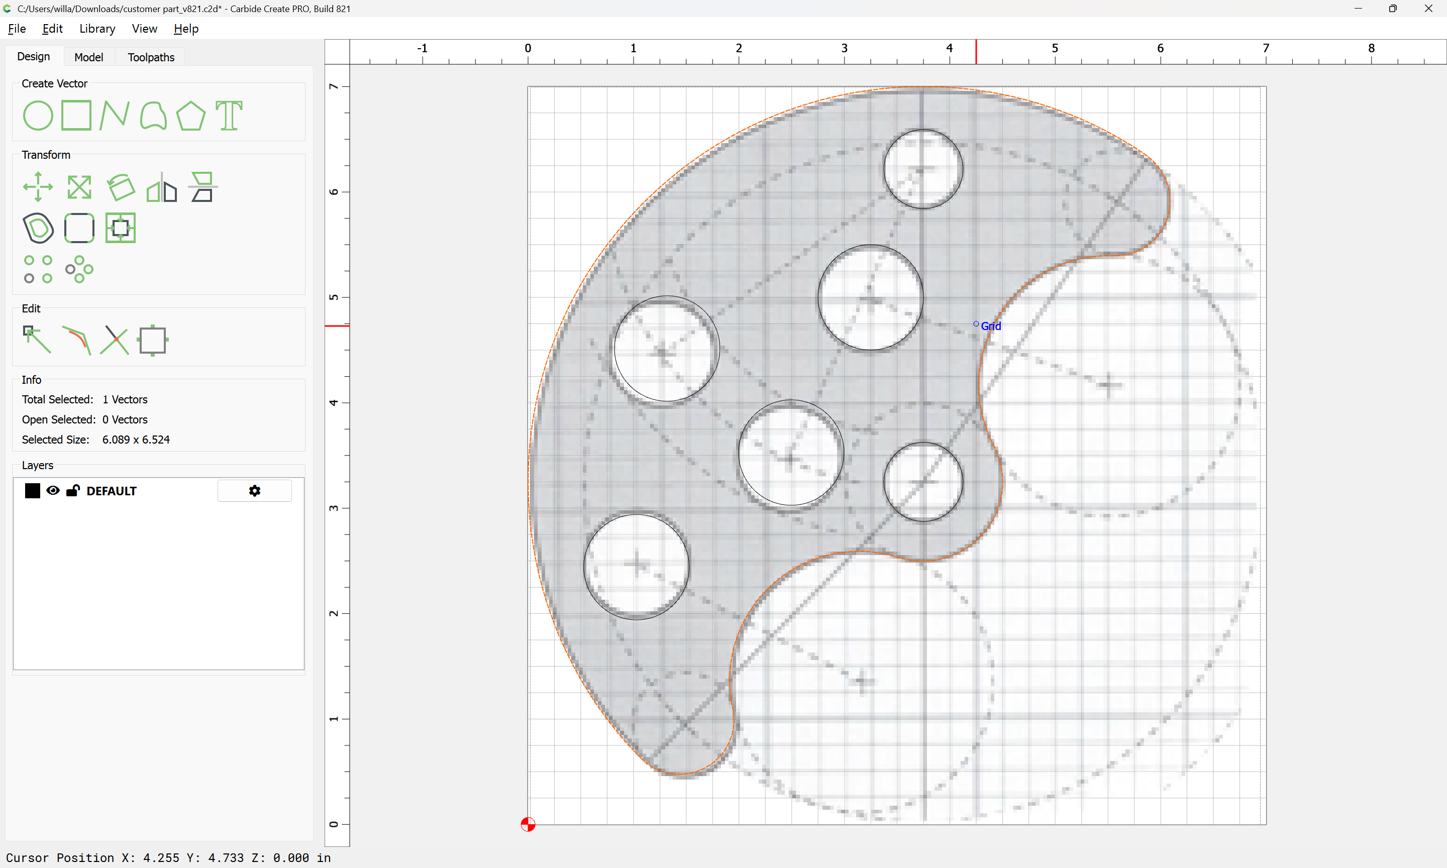Image resolution: width=1447 pixels, height=868 pixels.
Task: Open the Library menu
Action: (97, 29)
